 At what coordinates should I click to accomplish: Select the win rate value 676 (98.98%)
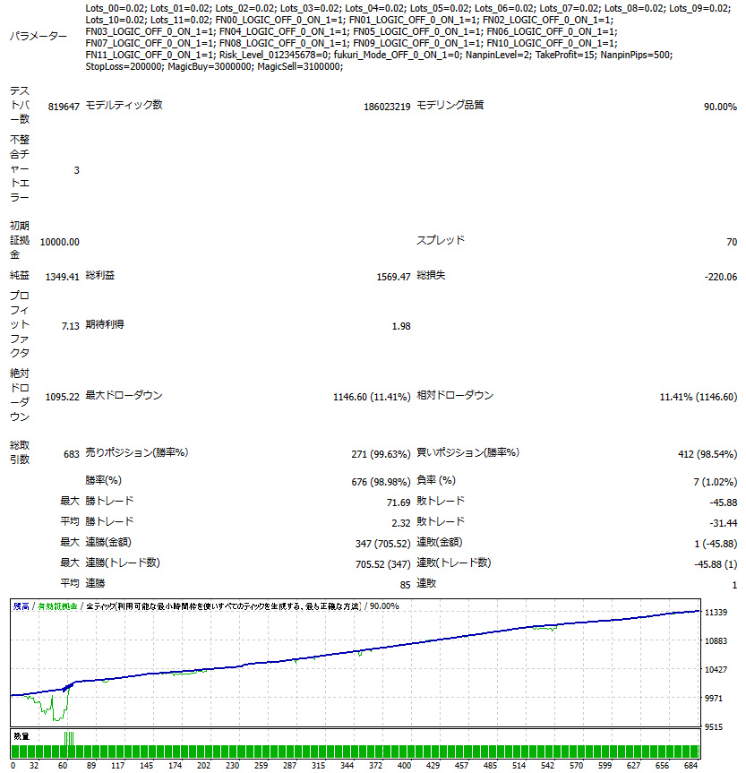[x=382, y=482]
